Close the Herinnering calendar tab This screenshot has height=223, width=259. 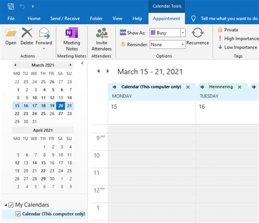[240, 87]
